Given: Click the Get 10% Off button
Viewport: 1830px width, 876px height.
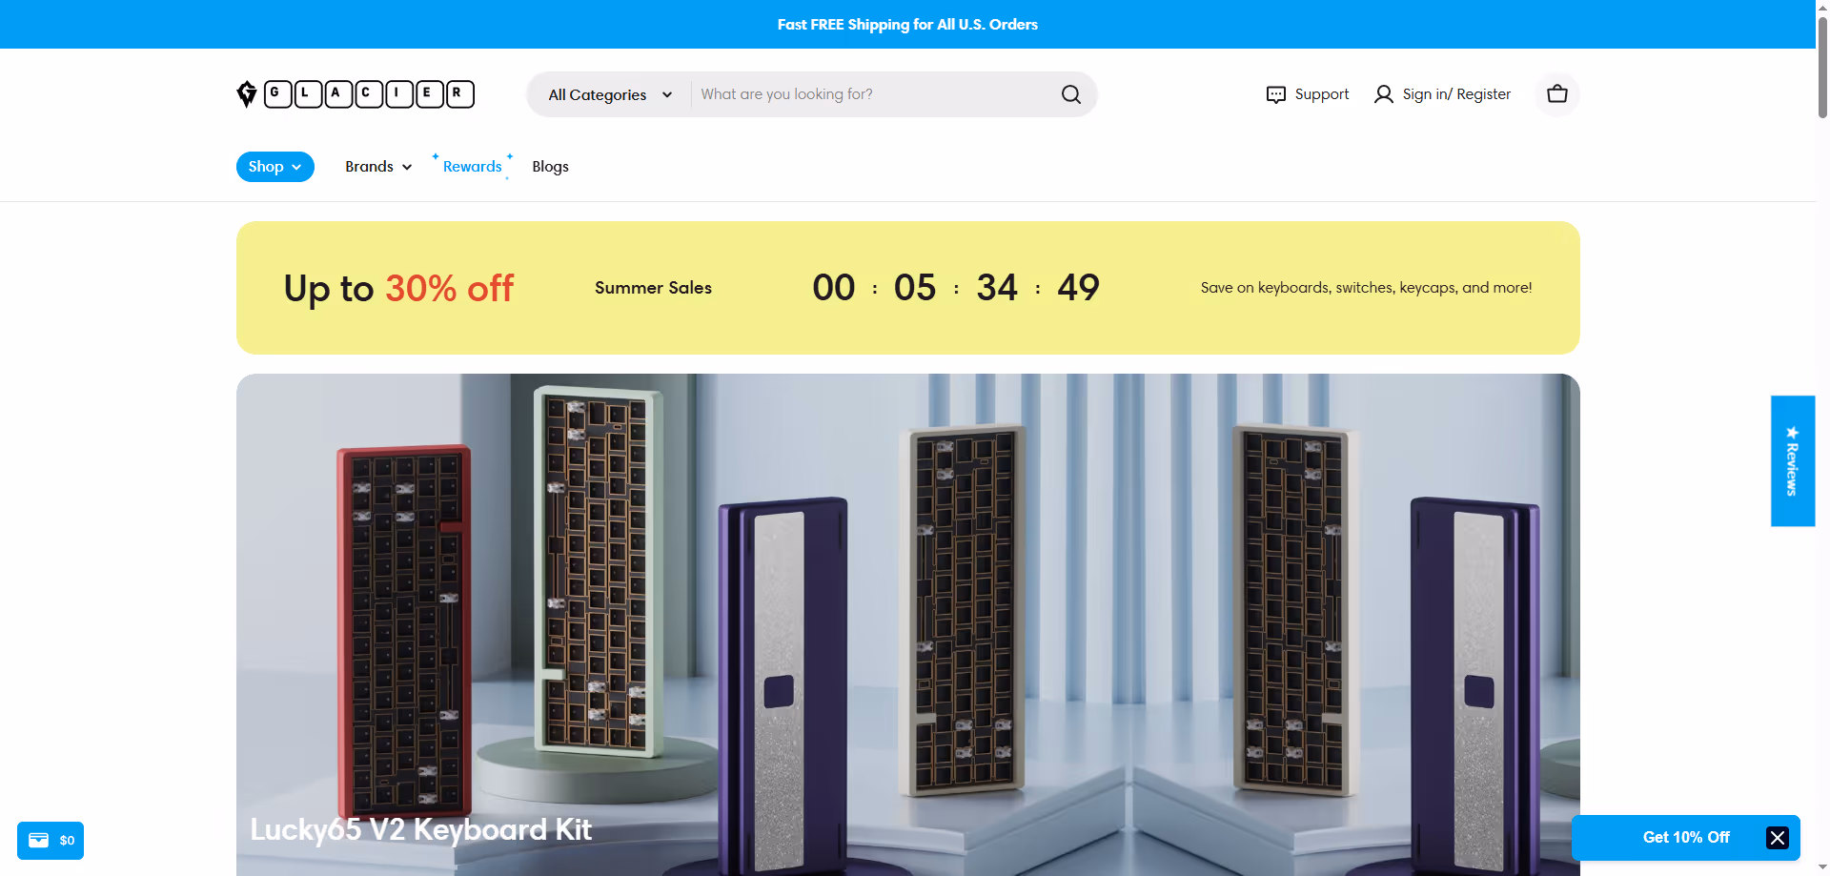Looking at the screenshot, I should pyautogui.click(x=1685, y=837).
